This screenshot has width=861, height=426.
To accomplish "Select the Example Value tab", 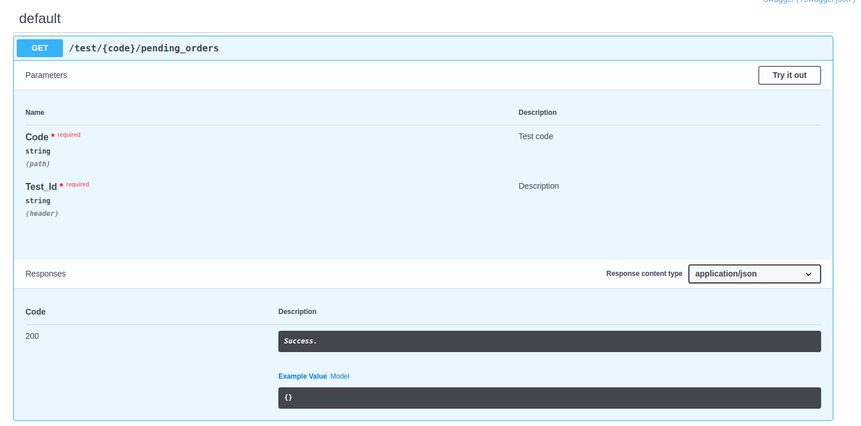I will coord(302,376).
